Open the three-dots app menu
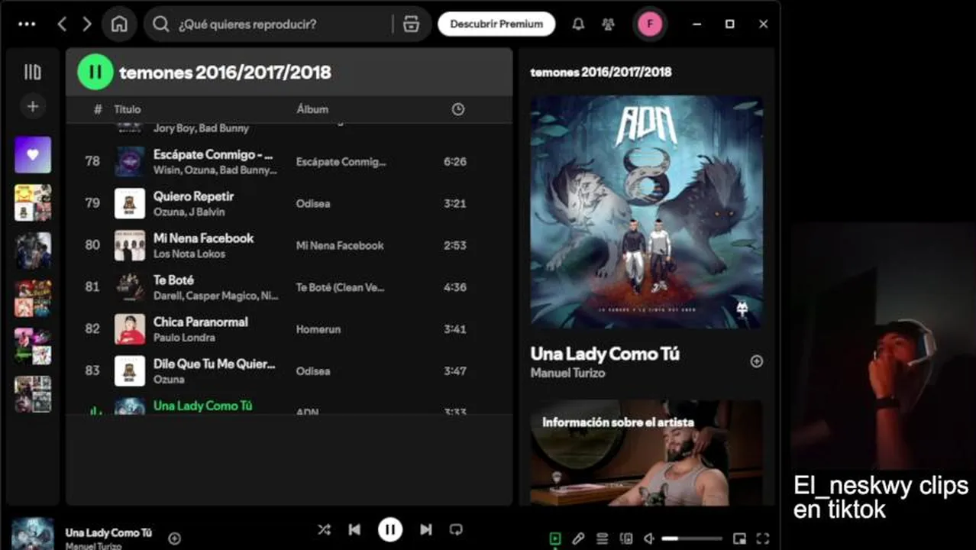Viewport: 976px width, 550px height. [27, 24]
